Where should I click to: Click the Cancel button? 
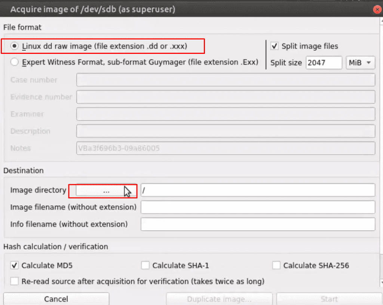(56, 299)
